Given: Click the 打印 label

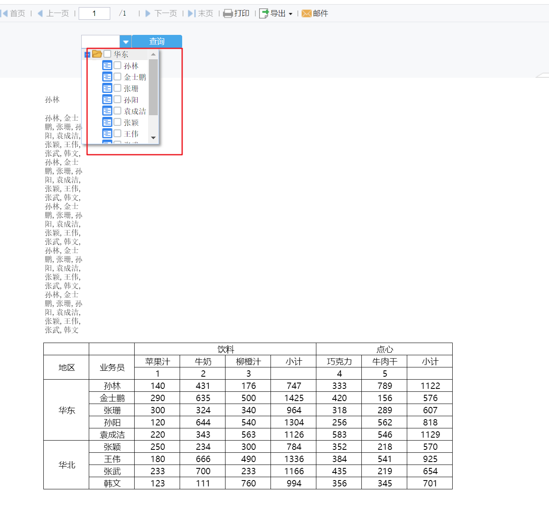Looking at the screenshot, I should pyautogui.click(x=242, y=13).
